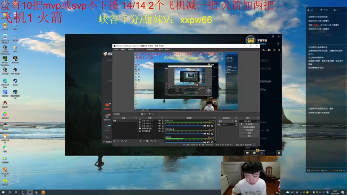Open scene transition properties gear icon
The height and width of the screenshot is (195, 347).
tap(236, 121)
